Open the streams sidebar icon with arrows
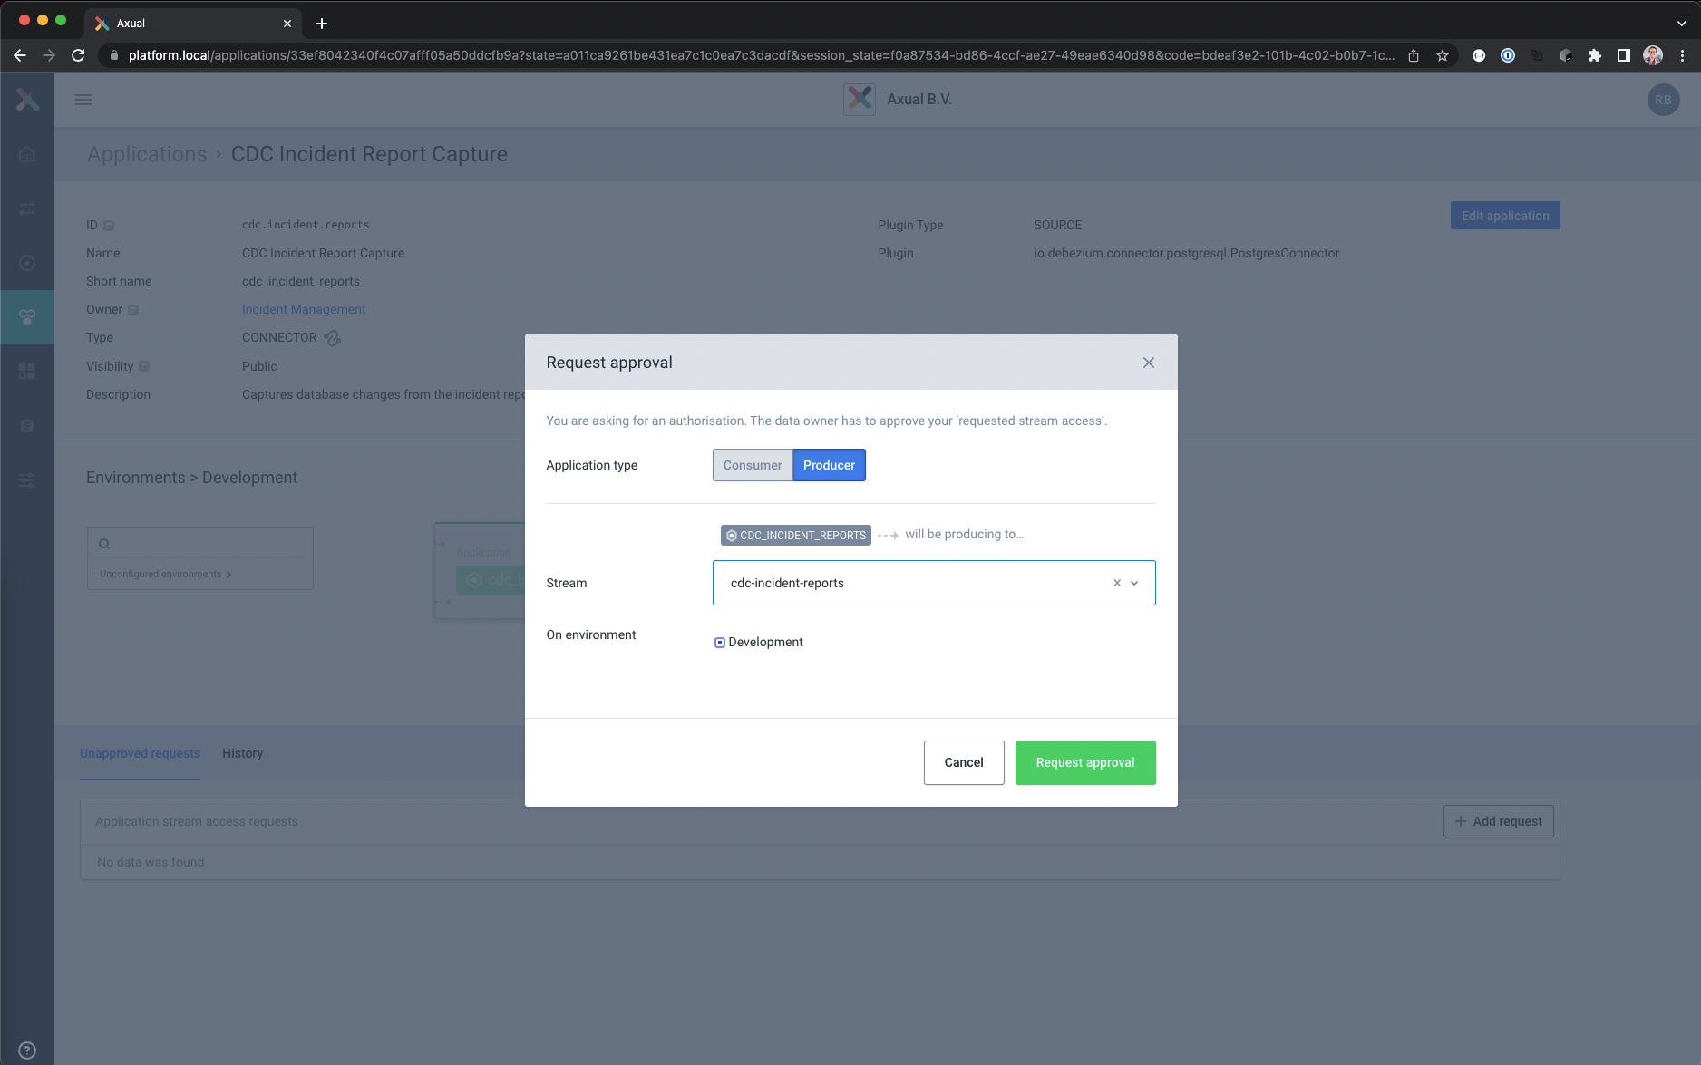Viewport: 1701px width, 1065px height. [27, 208]
